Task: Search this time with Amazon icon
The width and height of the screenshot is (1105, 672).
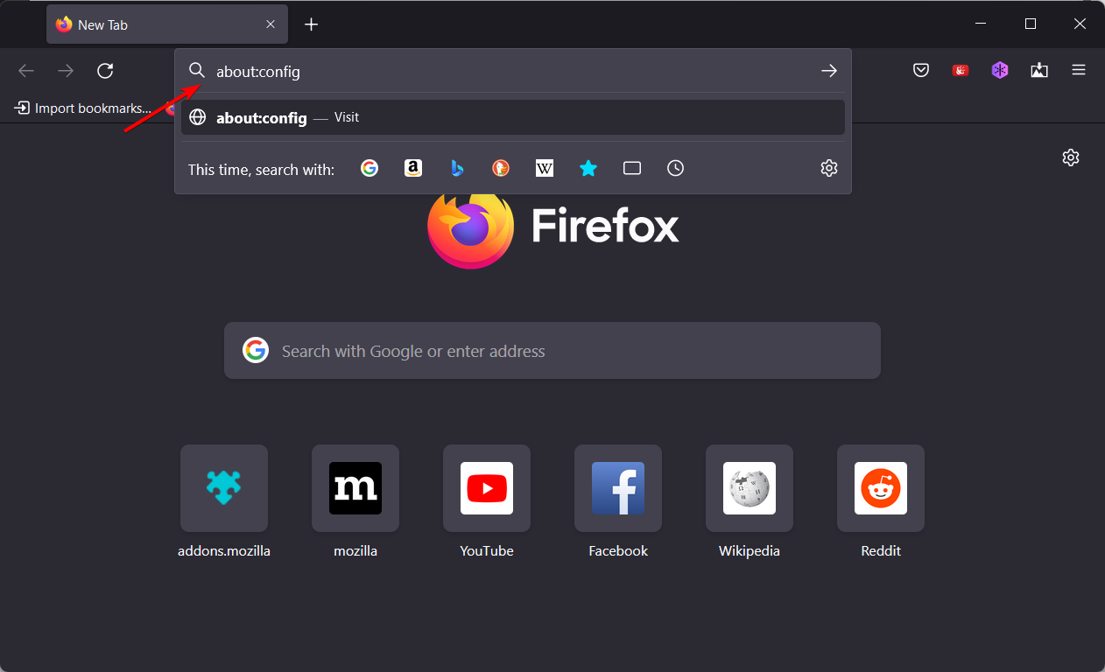Action: 413,168
